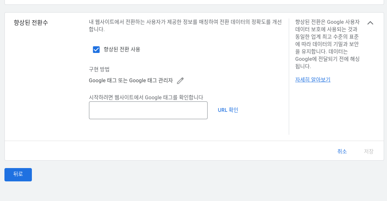Collapse the 향상된 전환수 section chevron
The image size is (387, 201).
[x=370, y=23]
